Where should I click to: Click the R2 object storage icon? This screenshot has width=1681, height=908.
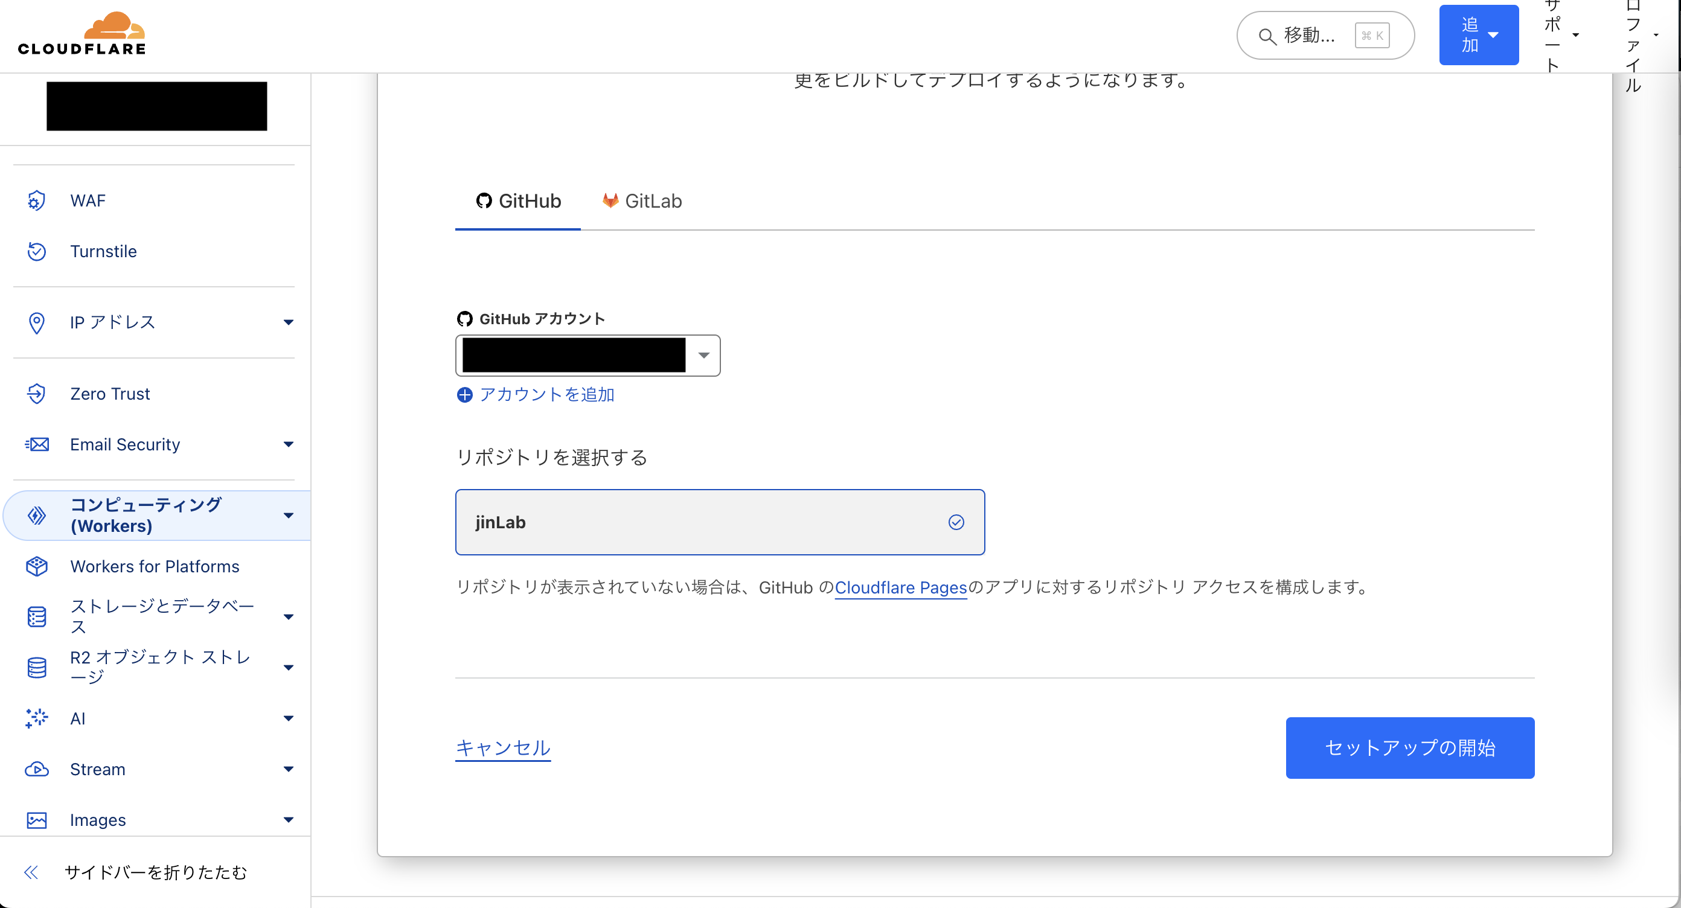coord(37,667)
